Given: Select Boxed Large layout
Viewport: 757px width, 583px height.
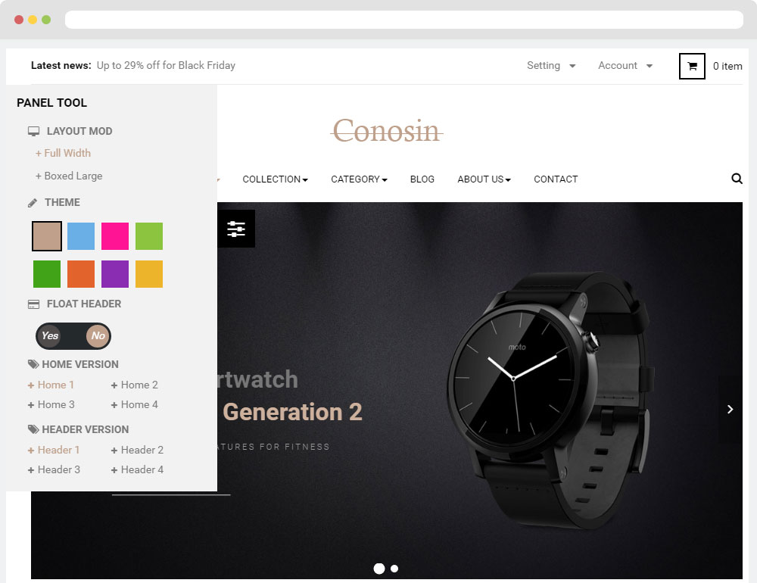Looking at the screenshot, I should coord(69,176).
